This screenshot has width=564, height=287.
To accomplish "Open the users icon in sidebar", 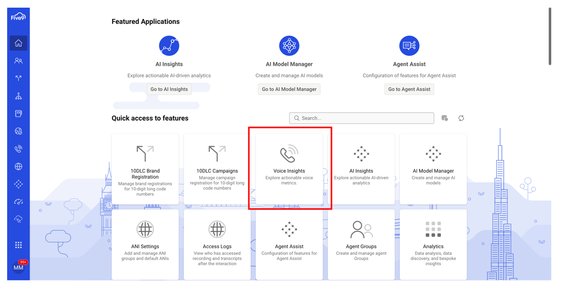I will click(18, 61).
